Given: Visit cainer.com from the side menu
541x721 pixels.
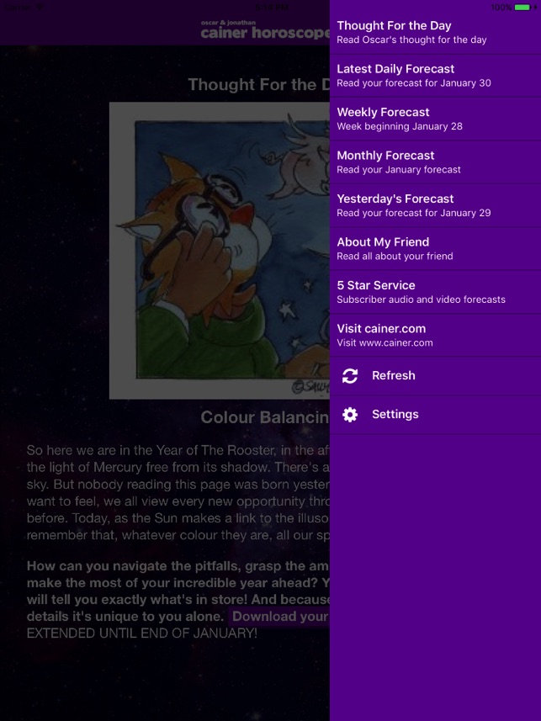Looking at the screenshot, I should 435,335.
